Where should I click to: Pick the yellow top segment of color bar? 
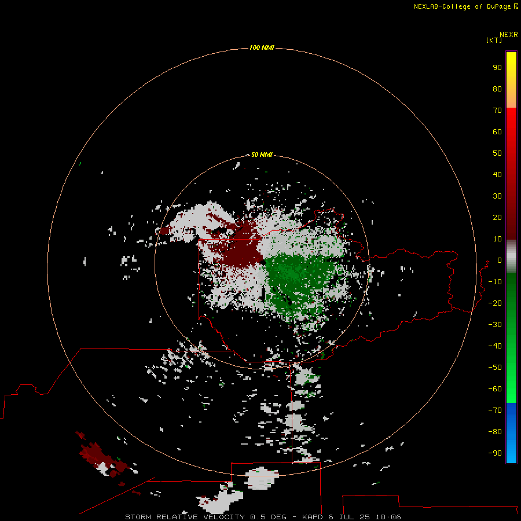[x=511, y=80]
